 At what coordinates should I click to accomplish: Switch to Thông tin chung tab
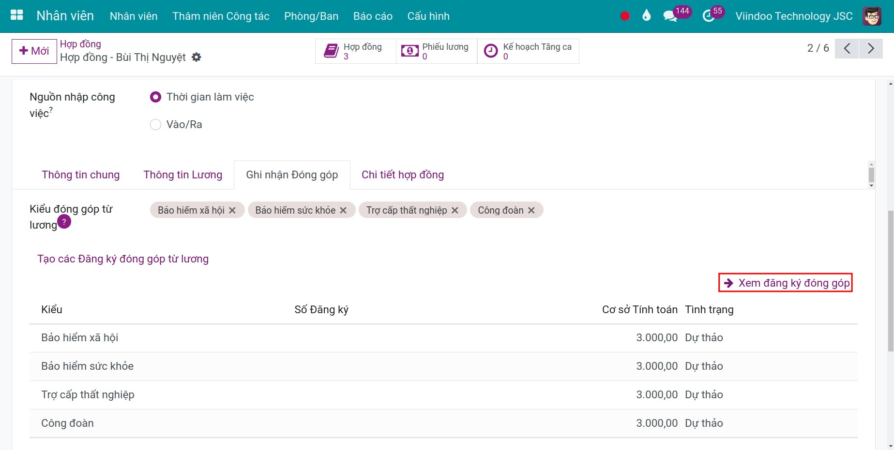tap(80, 175)
